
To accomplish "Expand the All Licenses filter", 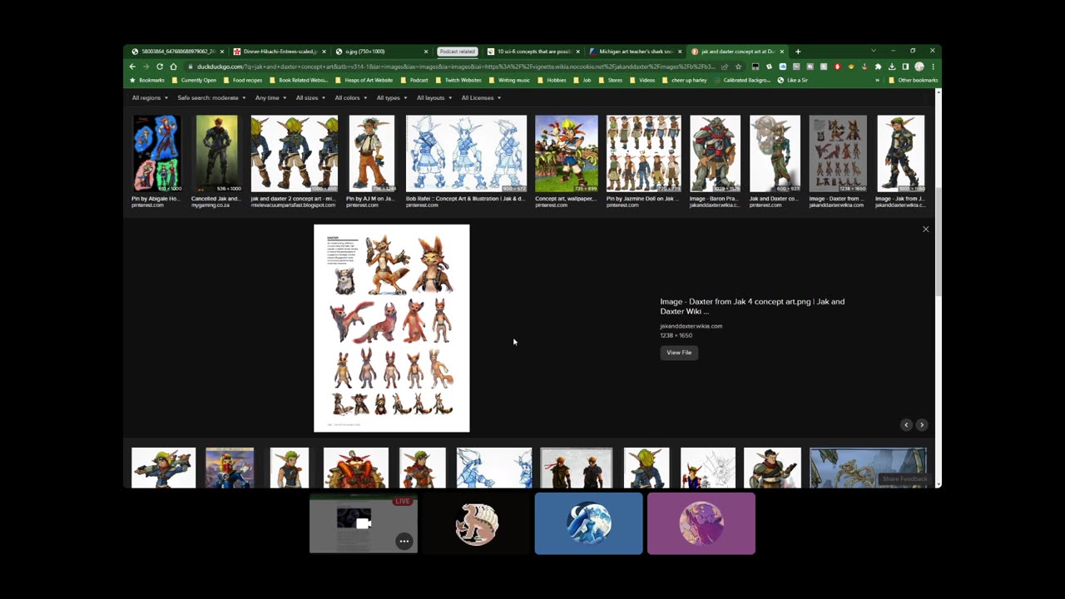I will [481, 98].
